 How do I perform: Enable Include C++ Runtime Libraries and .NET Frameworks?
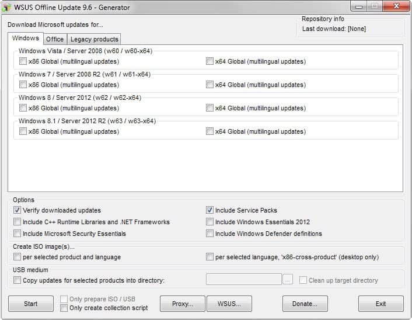click(17, 222)
